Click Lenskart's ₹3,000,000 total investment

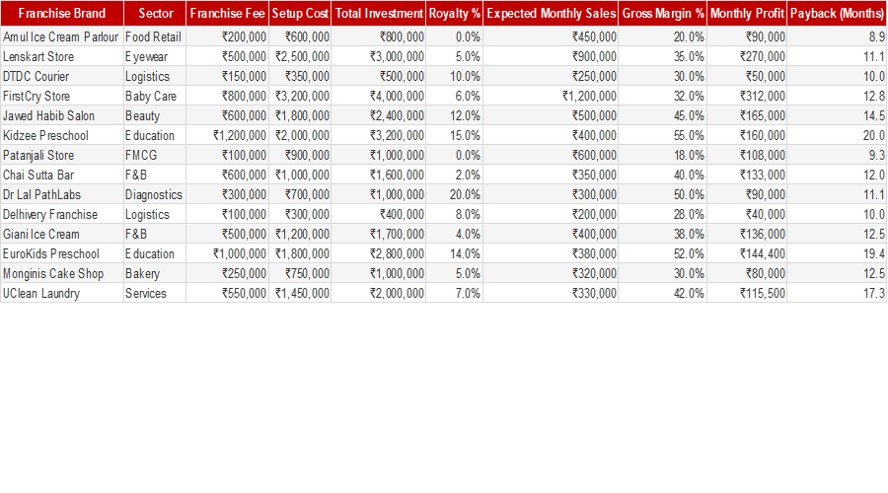click(x=379, y=56)
